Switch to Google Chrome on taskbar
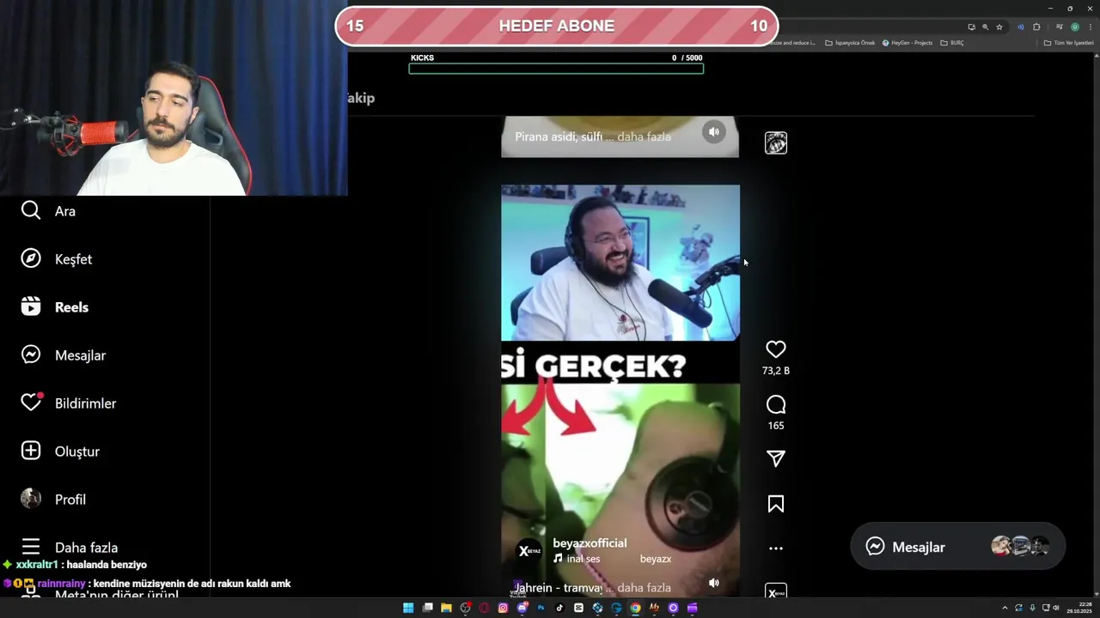 point(635,608)
